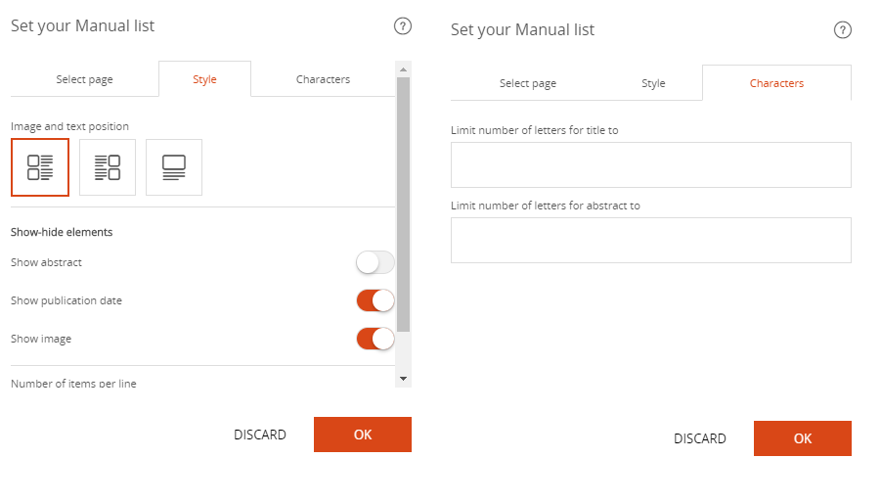Click OK button in left dialog

pos(363,435)
